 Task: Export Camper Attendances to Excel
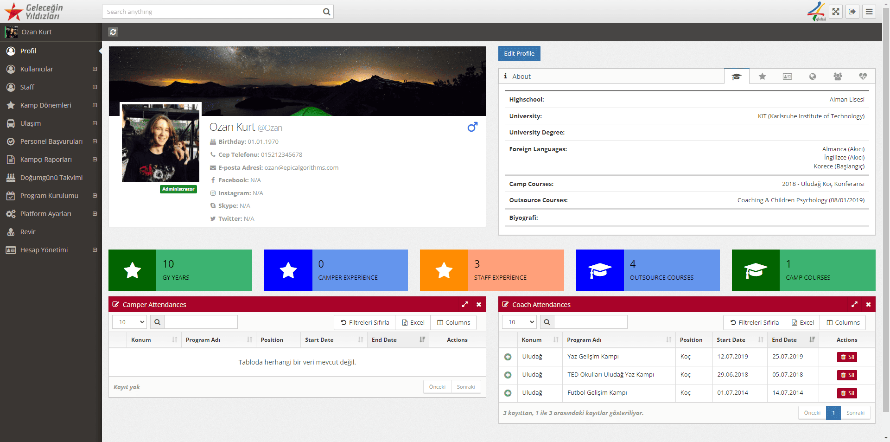pos(413,322)
